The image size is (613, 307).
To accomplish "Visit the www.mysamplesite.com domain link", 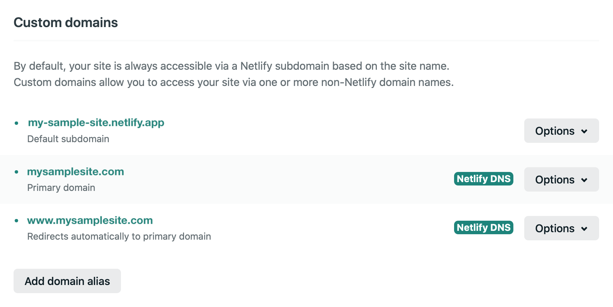I will [x=90, y=220].
